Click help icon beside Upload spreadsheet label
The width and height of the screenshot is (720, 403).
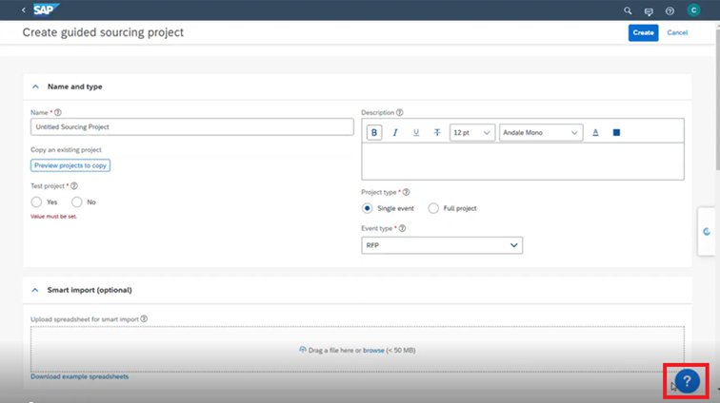pos(144,318)
